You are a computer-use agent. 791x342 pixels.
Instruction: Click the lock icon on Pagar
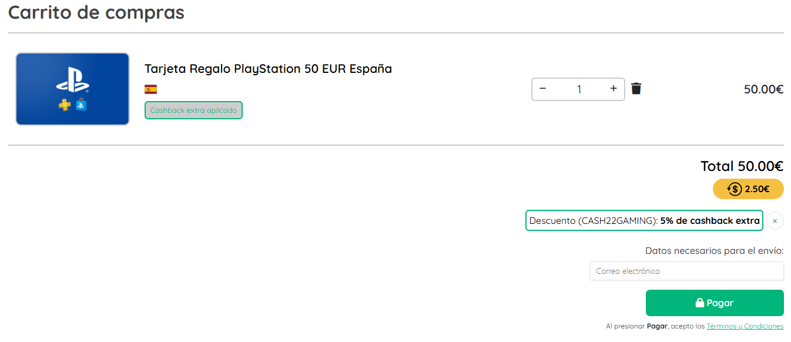click(699, 303)
